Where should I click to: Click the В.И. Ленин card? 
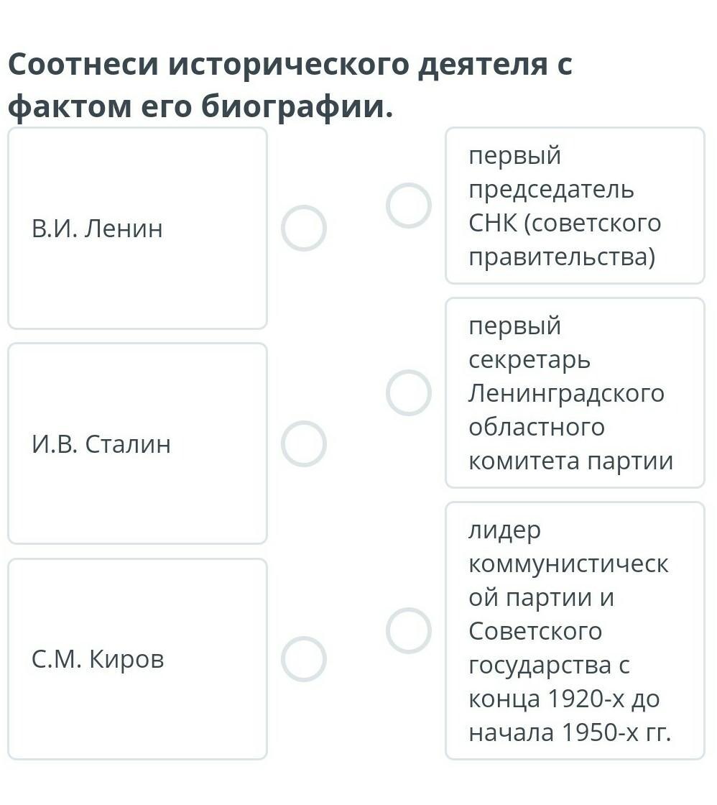[x=137, y=228]
